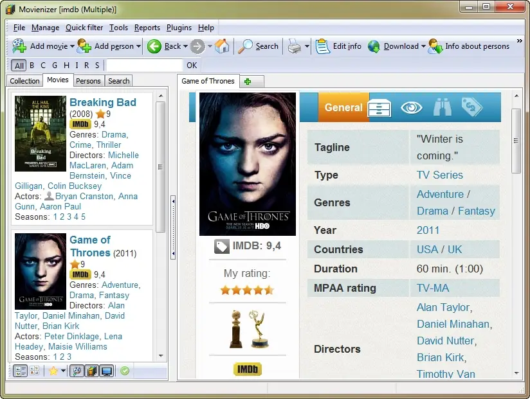Click the grey Forward arrow
530x399 pixels.
point(197,46)
